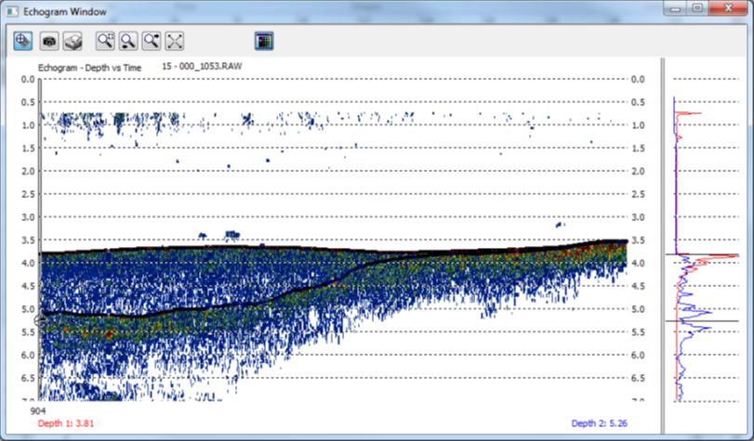Click the camera screen capture icon
Screen dimensions: 754x441
(x=49, y=41)
